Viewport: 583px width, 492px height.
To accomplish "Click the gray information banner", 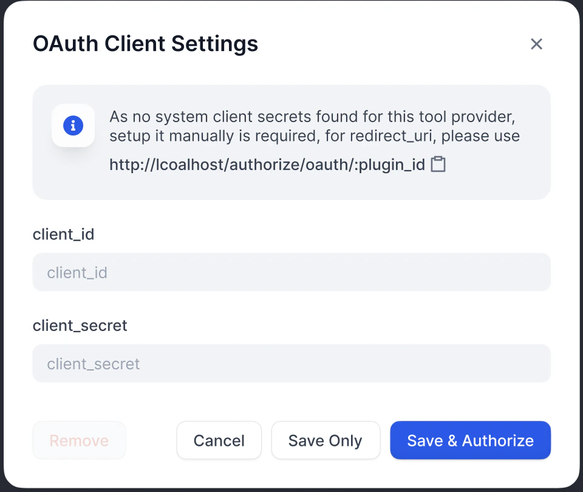I will [291, 142].
